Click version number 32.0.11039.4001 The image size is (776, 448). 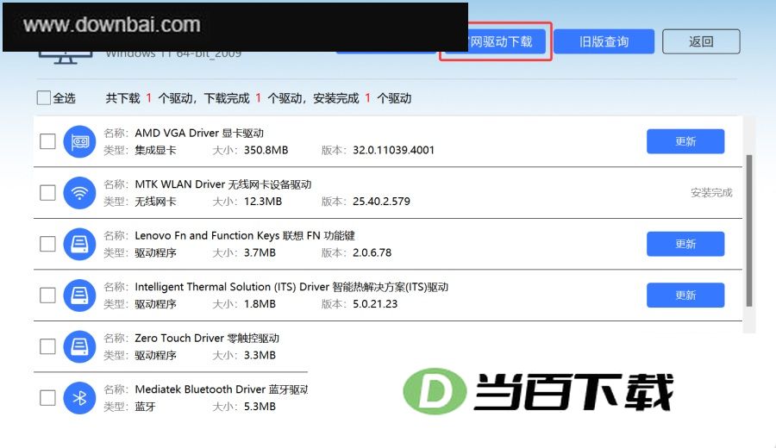pos(393,150)
